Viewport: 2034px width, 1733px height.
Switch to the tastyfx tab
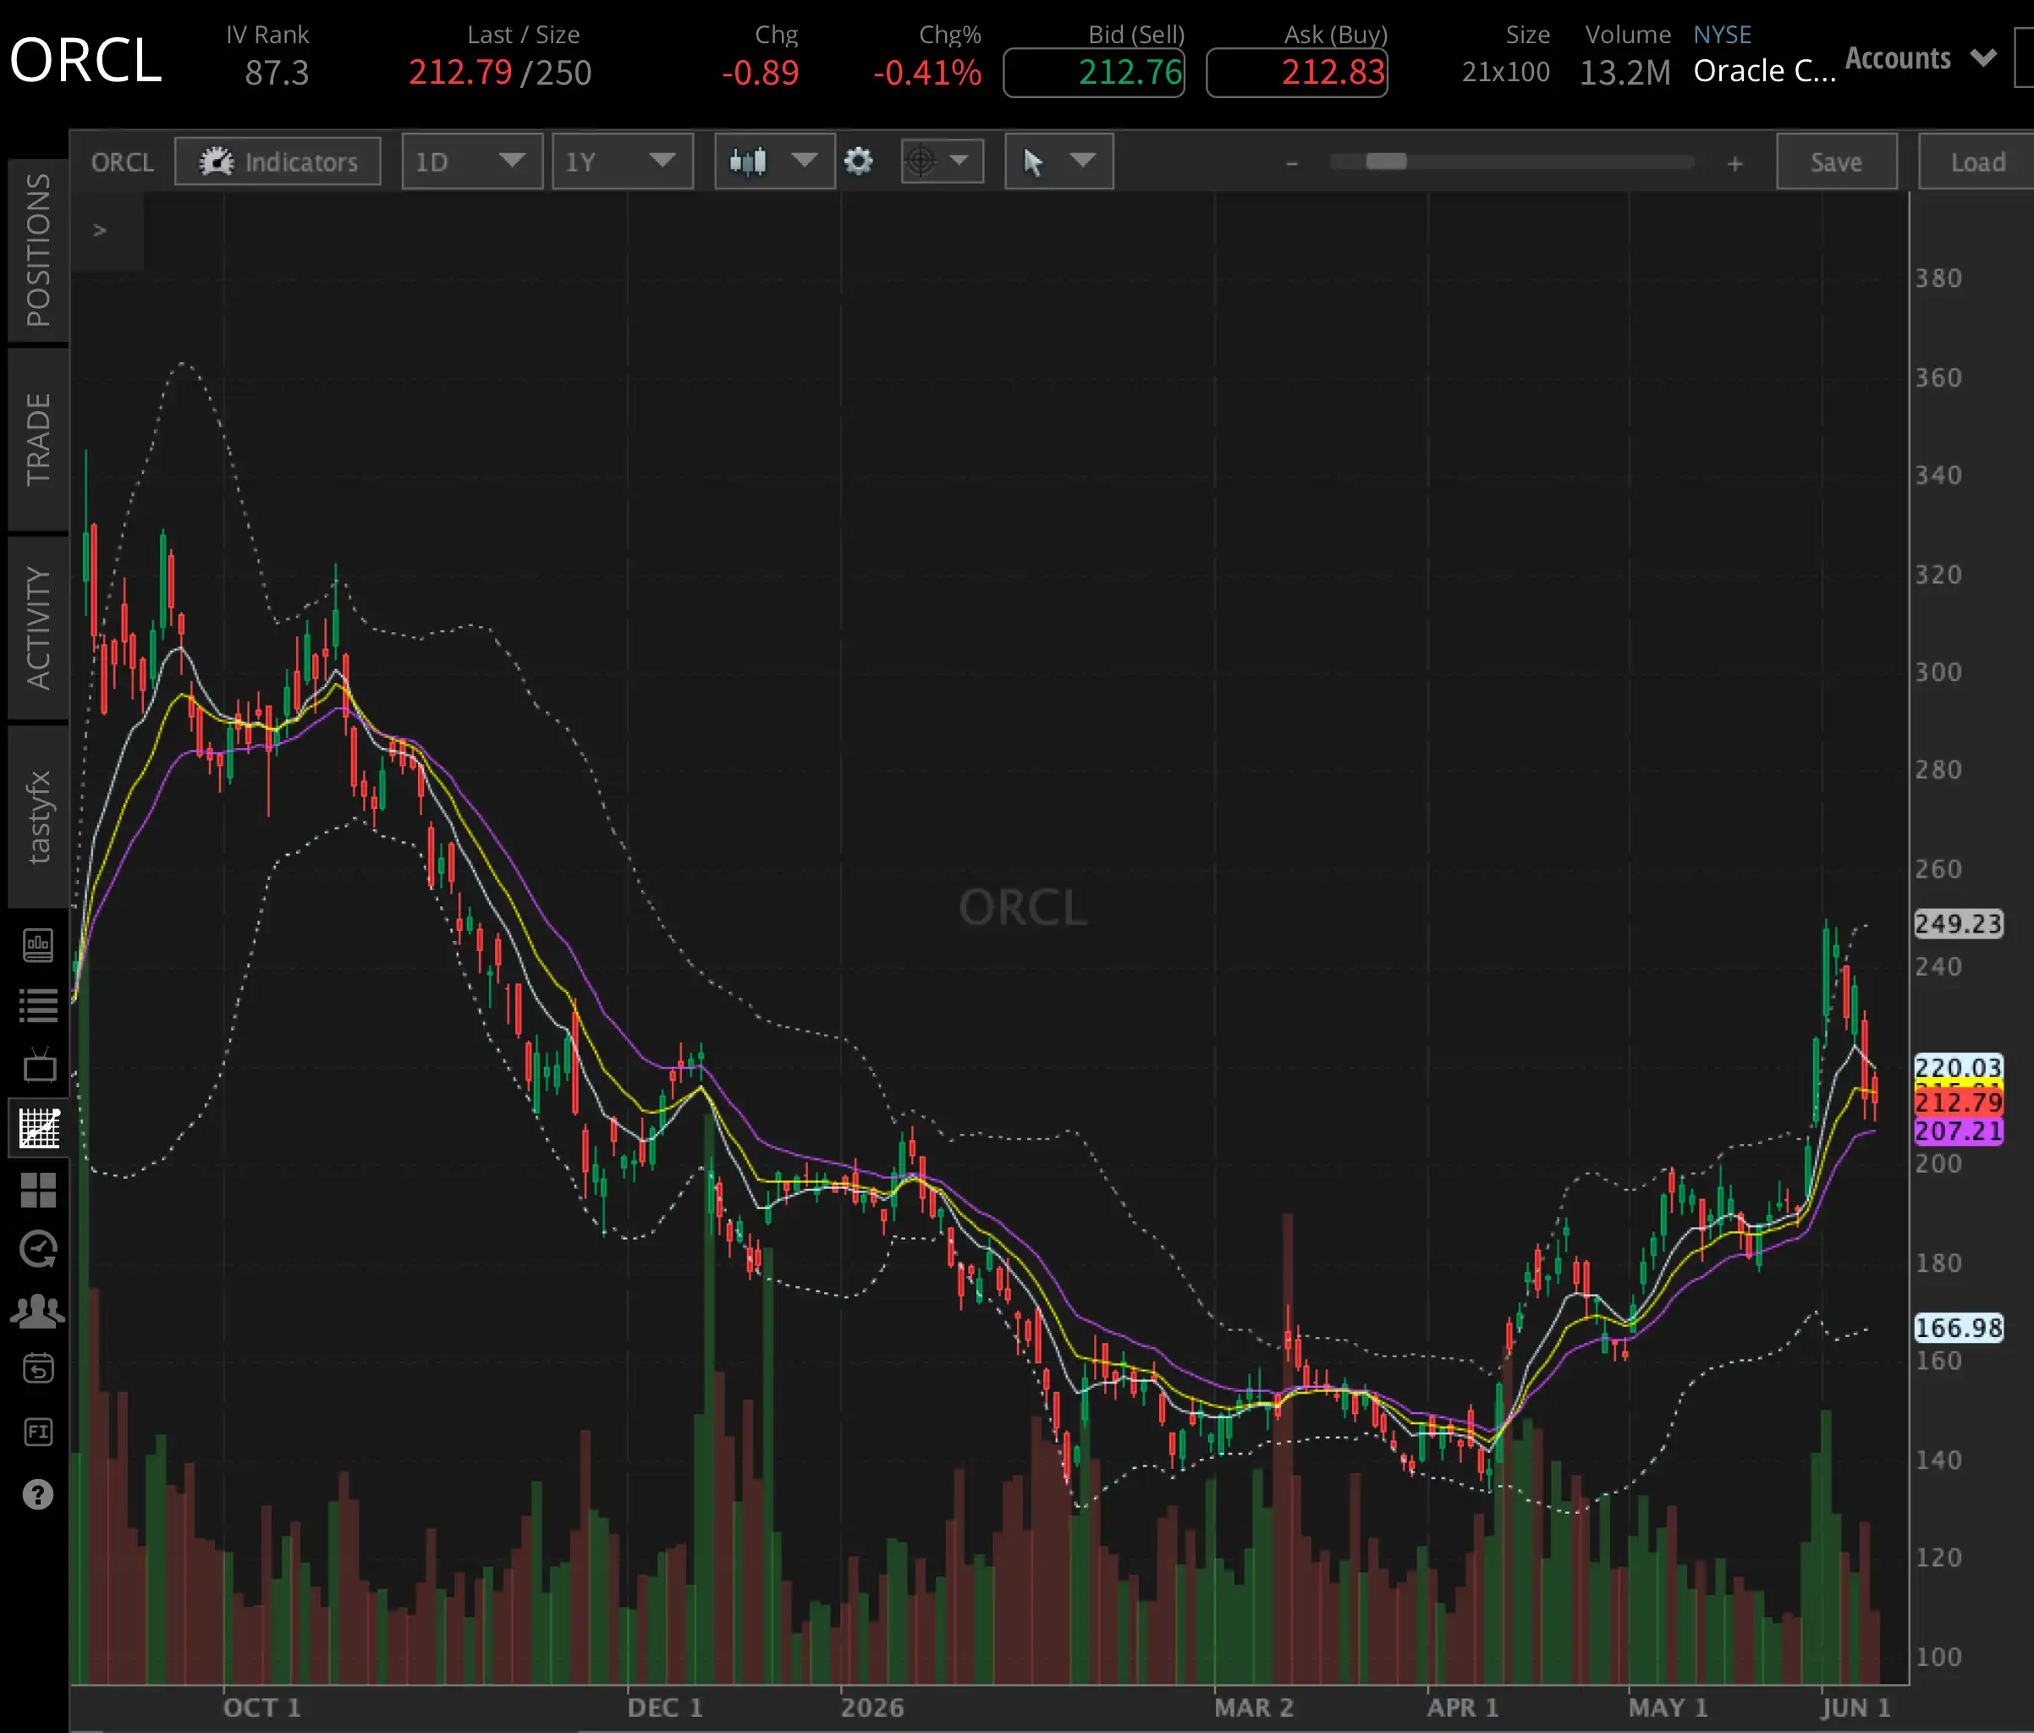click(37, 816)
